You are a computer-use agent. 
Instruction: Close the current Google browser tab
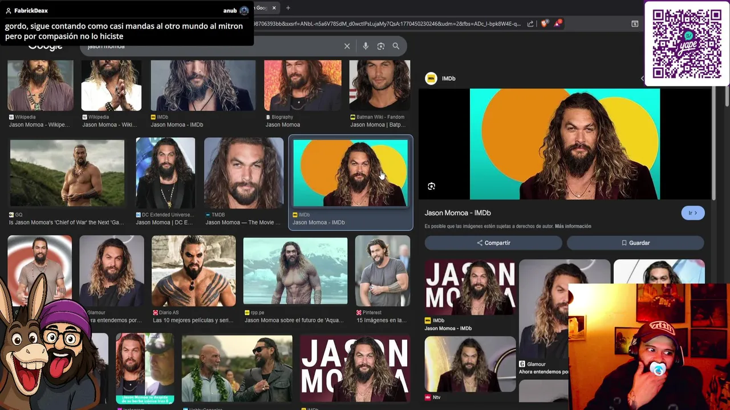(x=274, y=8)
